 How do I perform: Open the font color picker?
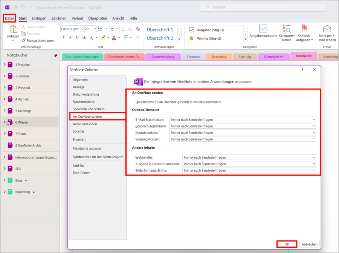point(114,37)
